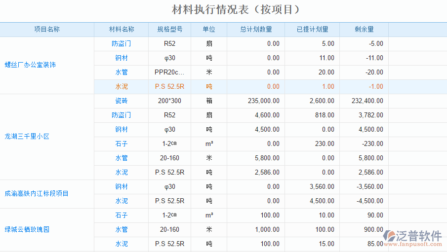447x252 pixels.
Task: Sort by 规格型号 column header
Action: [169, 29]
